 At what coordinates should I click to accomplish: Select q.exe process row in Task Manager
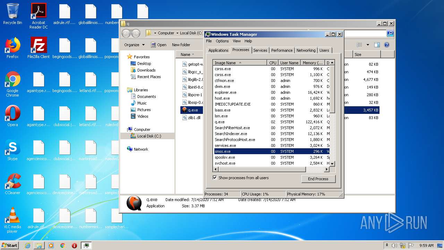pos(271,122)
